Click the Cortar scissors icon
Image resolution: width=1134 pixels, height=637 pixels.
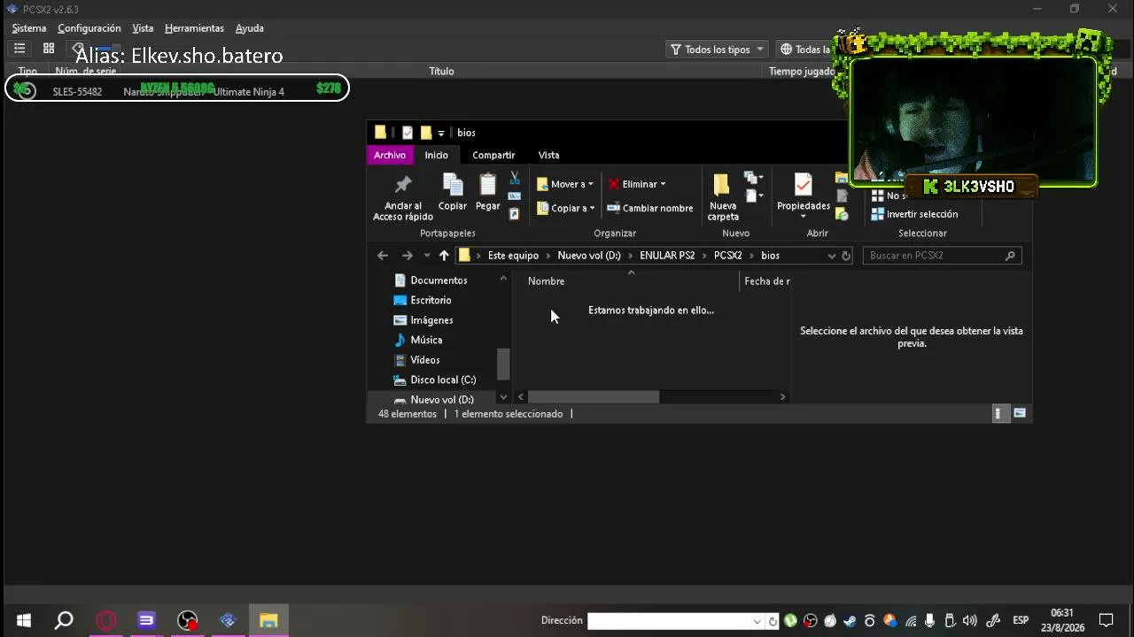tap(515, 179)
